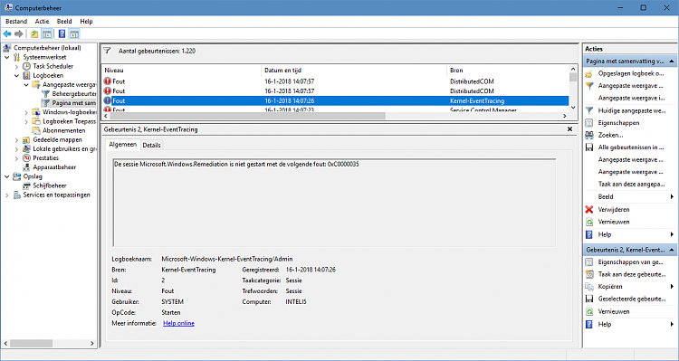This screenshot has height=361, width=679.
Task: Select Task Scheduler in the tree
Action: coord(53,66)
